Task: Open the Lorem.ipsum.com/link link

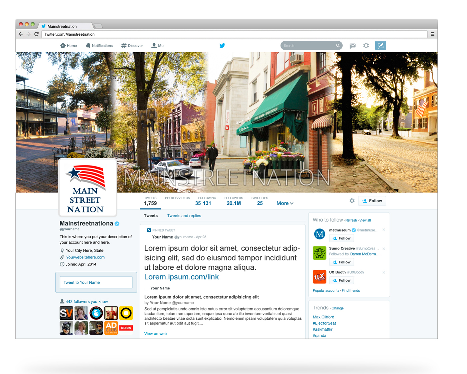Action: [181, 277]
